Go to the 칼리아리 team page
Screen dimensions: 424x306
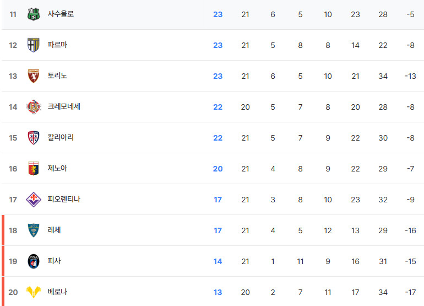pos(61,138)
